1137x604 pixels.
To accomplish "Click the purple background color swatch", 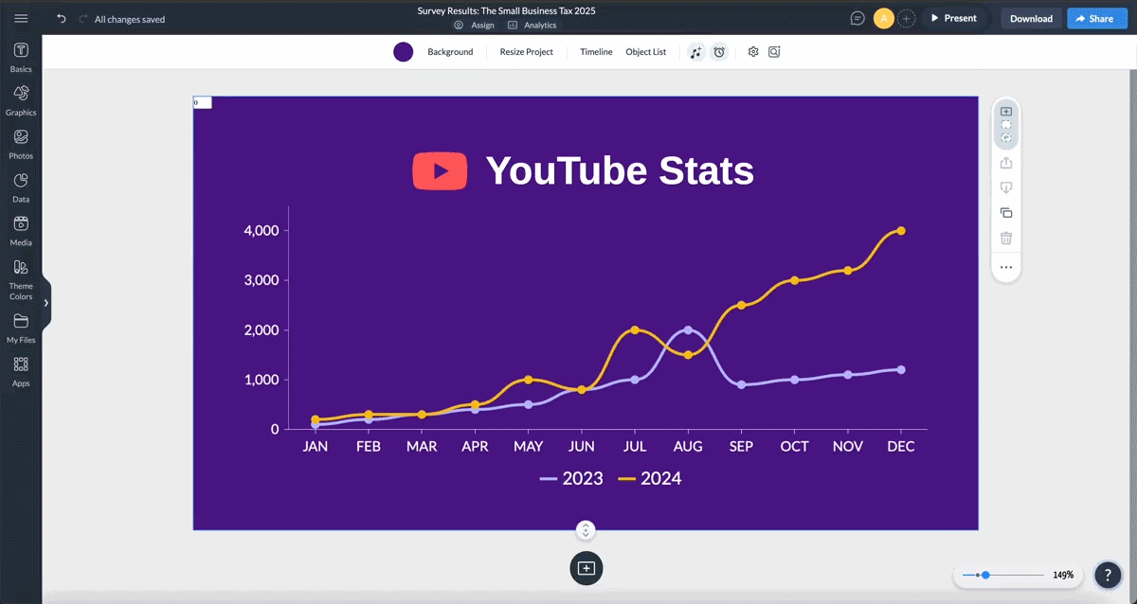I will [x=404, y=52].
